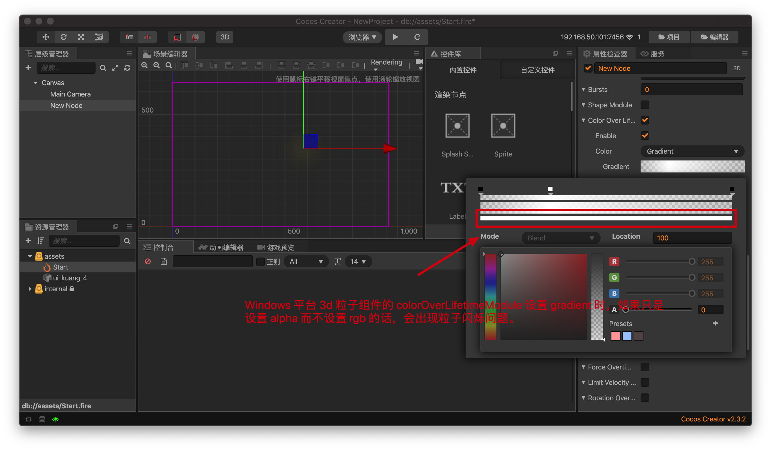Select the scale transform tool
The height and width of the screenshot is (450, 771).
[x=81, y=37]
